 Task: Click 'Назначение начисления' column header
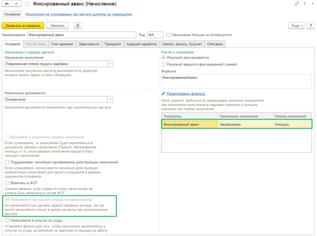pos(245,116)
